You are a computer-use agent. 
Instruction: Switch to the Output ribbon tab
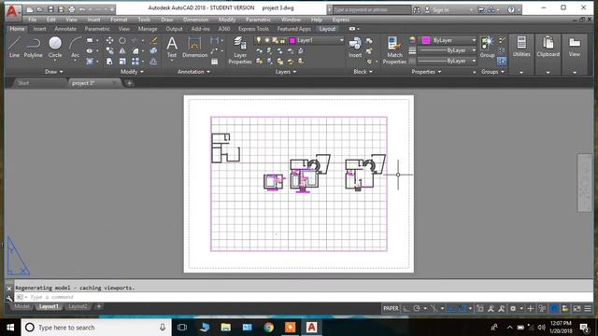click(x=174, y=29)
